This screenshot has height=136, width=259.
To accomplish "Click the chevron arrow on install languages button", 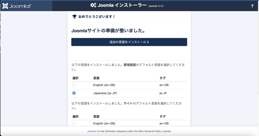I will pos(148,42).
